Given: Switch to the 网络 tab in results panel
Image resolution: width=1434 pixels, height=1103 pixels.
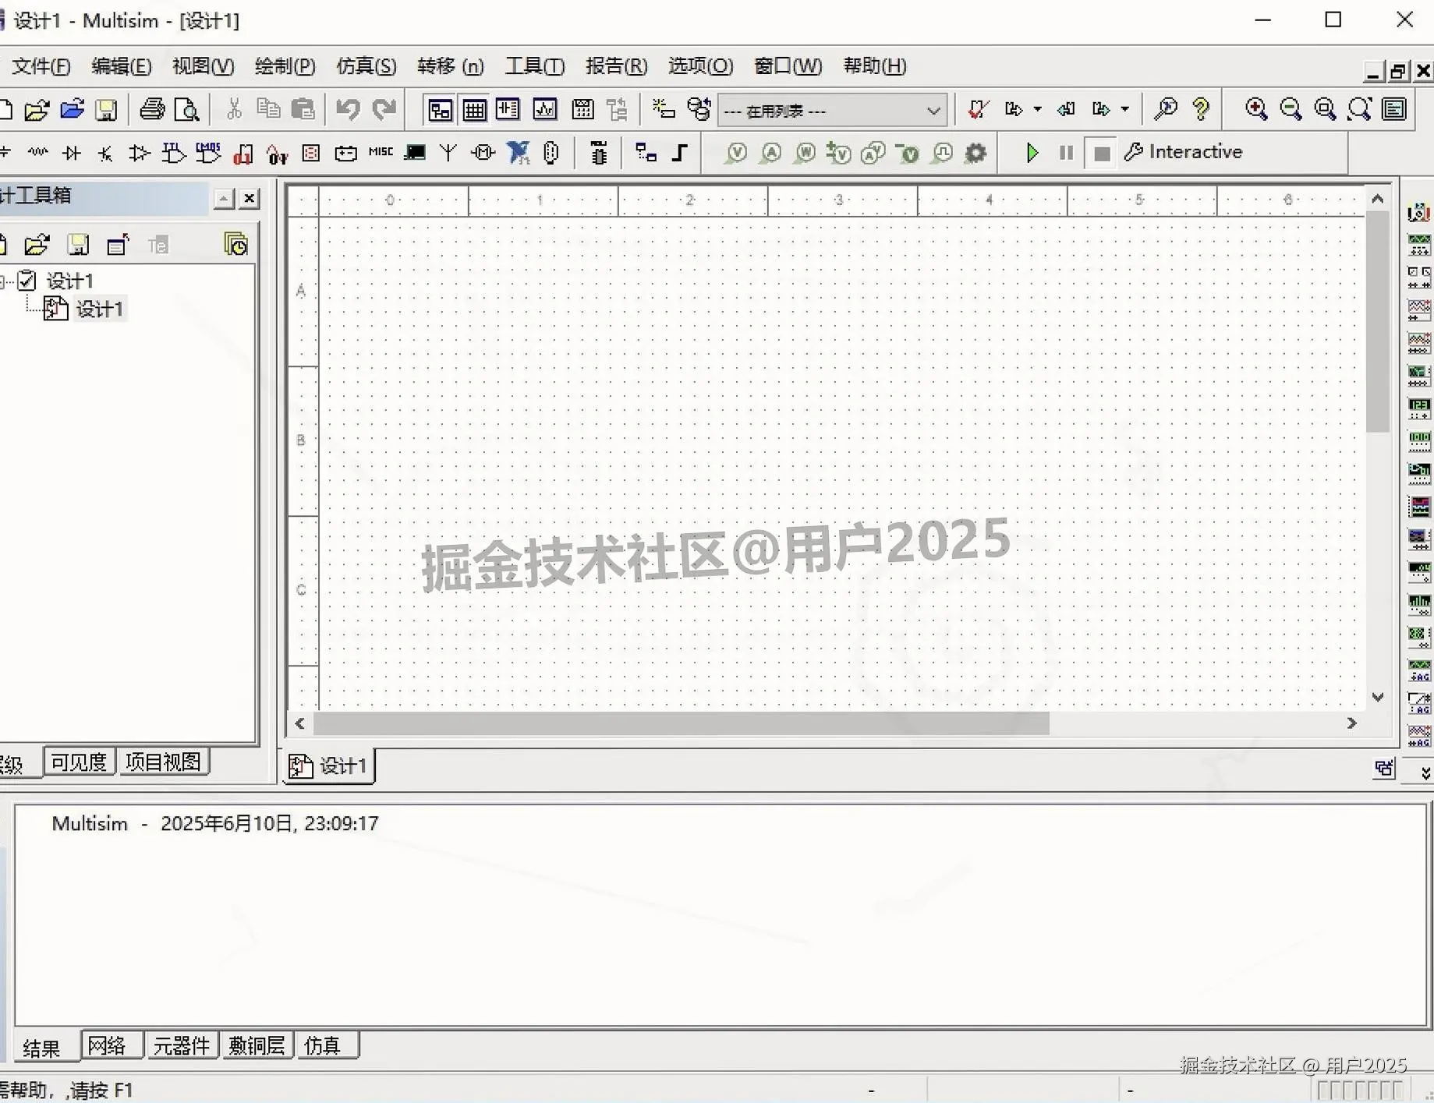Looking at the screenshot, I should [110, 1045].
